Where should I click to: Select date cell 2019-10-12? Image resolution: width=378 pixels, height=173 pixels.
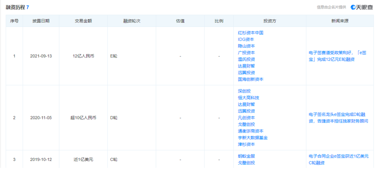tap(41, 159)
